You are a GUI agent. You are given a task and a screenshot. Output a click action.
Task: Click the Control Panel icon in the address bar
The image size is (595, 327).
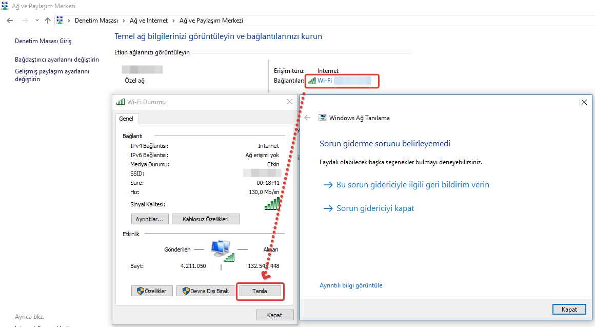[60, 21]
